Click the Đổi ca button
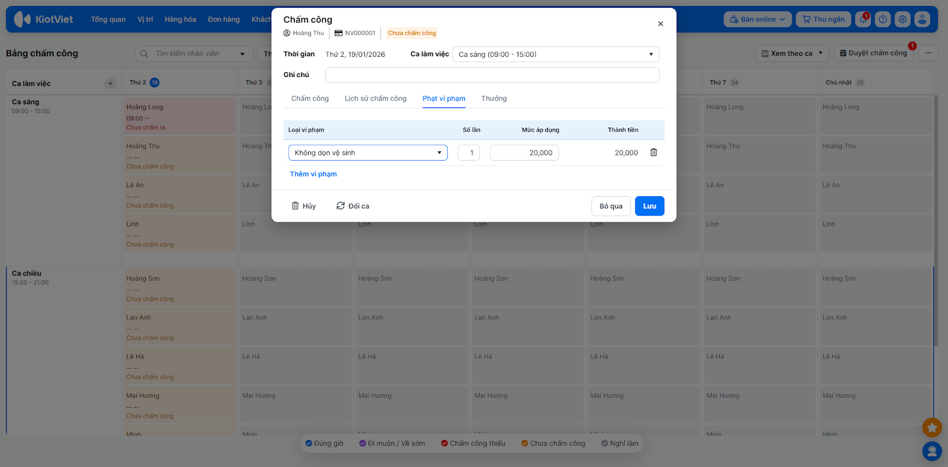 pos(353,206)
